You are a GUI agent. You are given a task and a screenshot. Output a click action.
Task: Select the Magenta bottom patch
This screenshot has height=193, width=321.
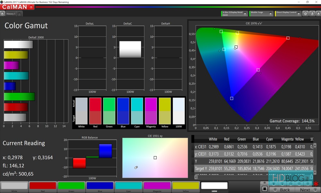pyautogui.click(x=157, y=187)
